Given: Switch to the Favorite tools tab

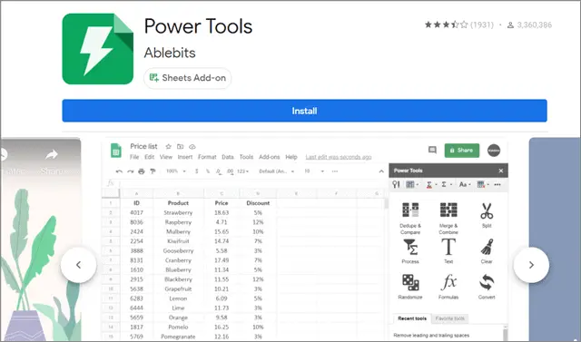Looking at the screenshot, I should pyautogui.click(x=450, y=318).
